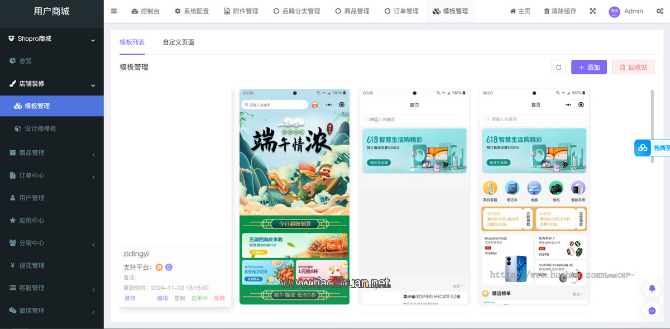Toggle the 启用中 status on zidingyi template
Viewport: 670px width, 329px height.
coord(199,298)
